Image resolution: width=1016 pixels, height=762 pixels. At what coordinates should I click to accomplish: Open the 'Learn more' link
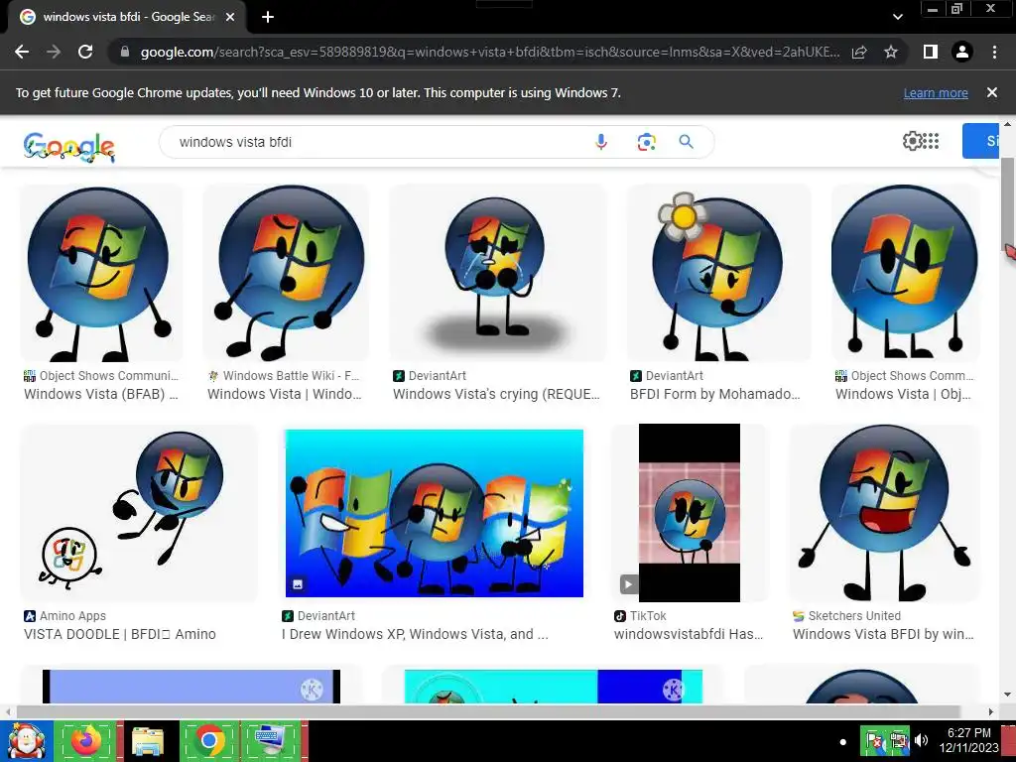coord(936,92)
